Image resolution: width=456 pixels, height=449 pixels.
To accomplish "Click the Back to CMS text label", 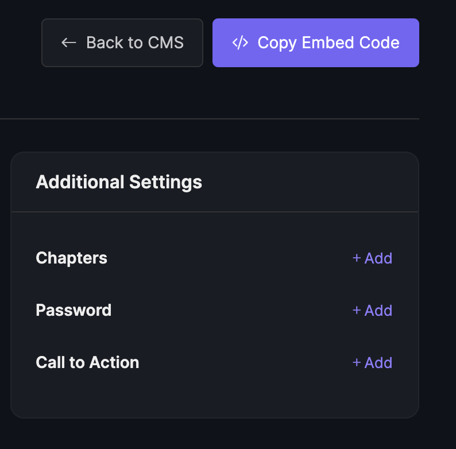I will pyautogui.click(x=135, y=42).
